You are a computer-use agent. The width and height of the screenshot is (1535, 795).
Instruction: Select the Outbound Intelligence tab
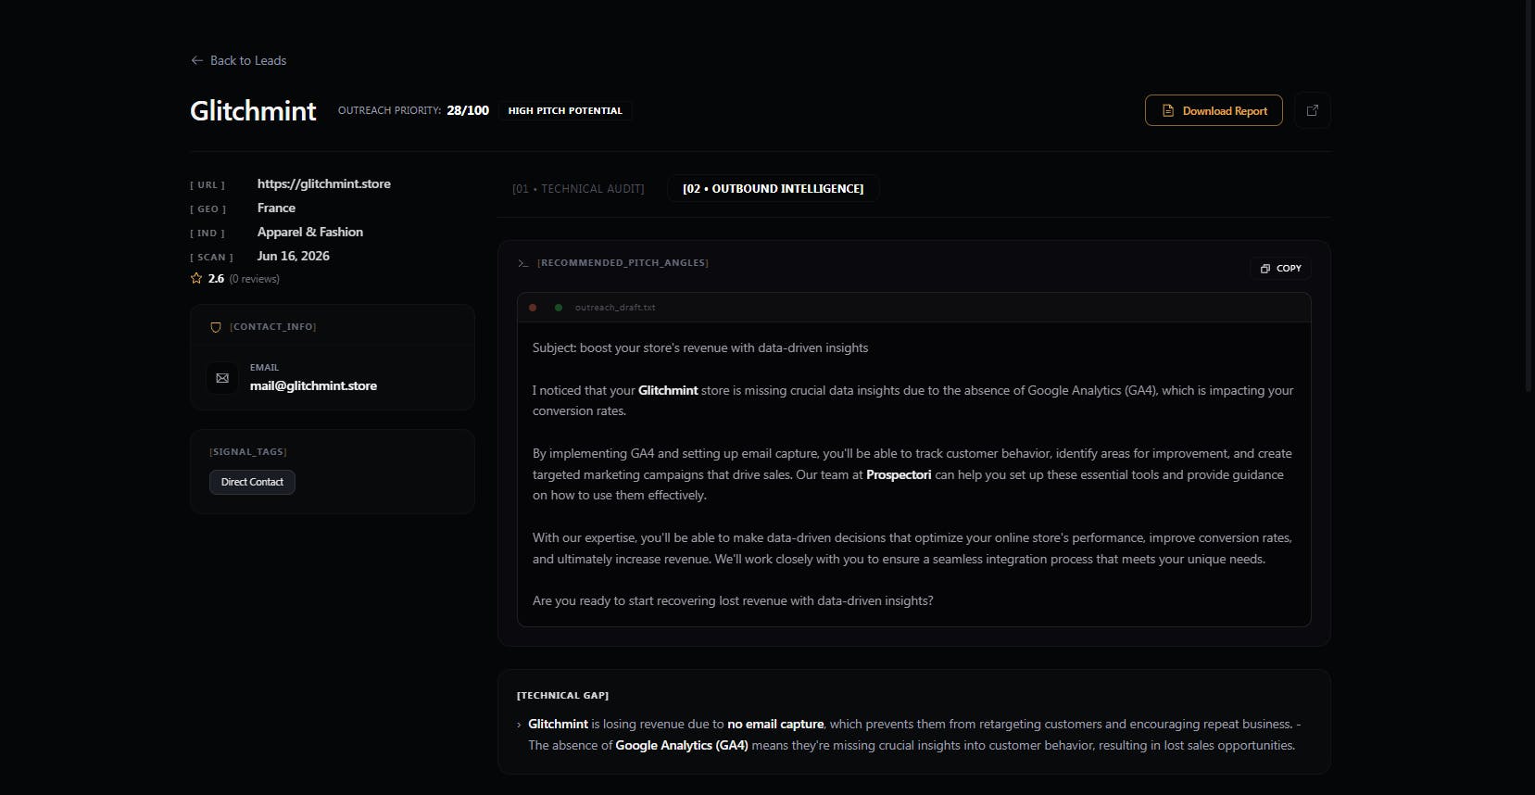click(774, 189)
